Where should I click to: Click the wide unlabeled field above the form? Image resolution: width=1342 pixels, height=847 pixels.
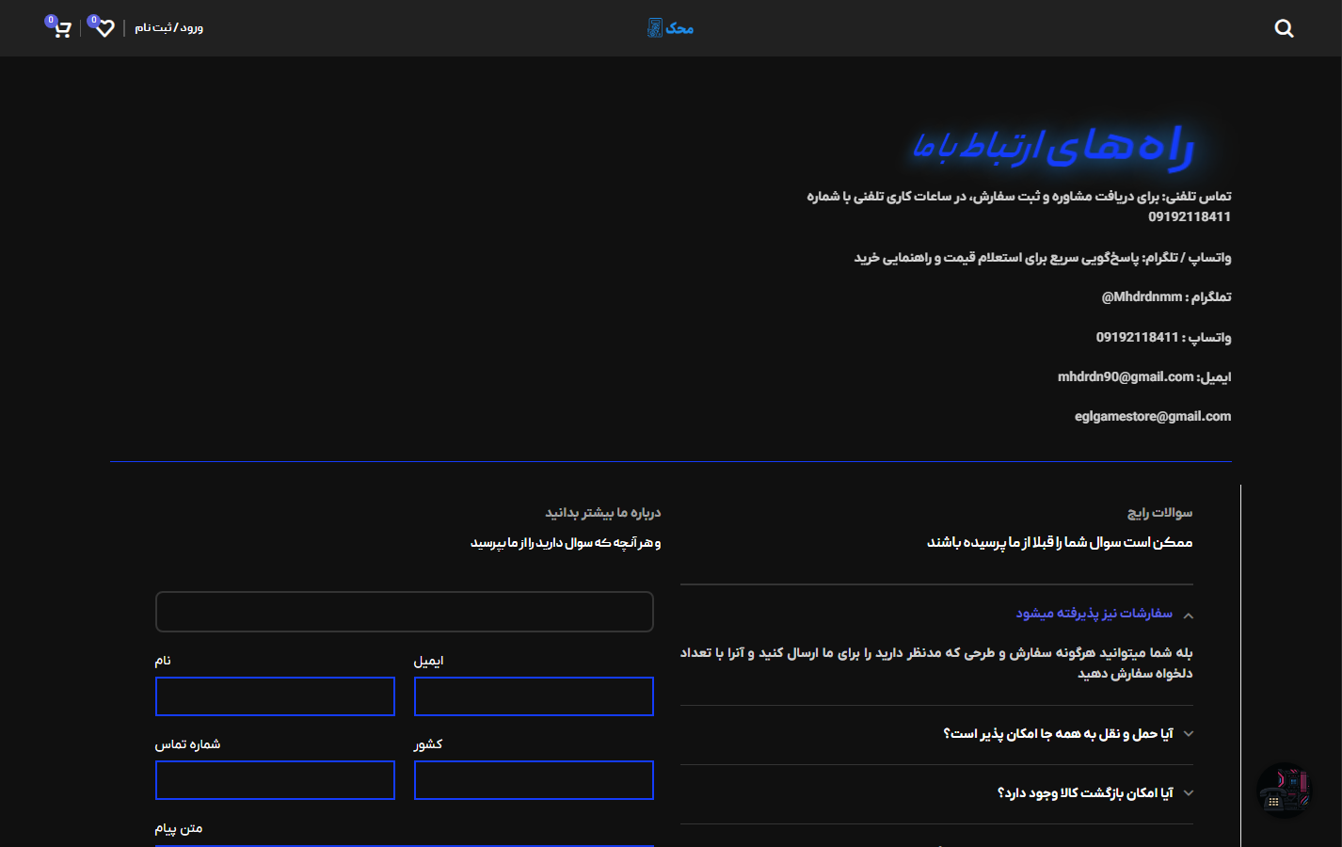pos(405,612)
